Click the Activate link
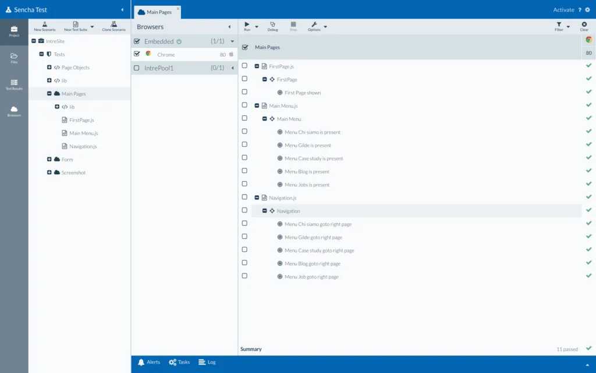 [563, 10]
